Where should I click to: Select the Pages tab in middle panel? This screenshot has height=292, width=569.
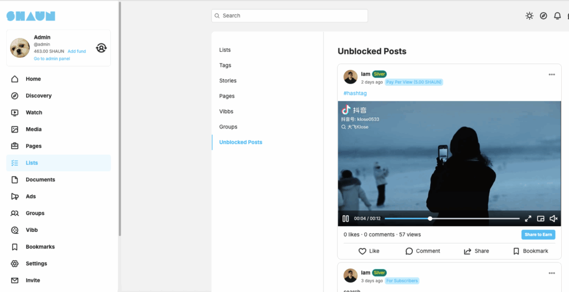267,96
